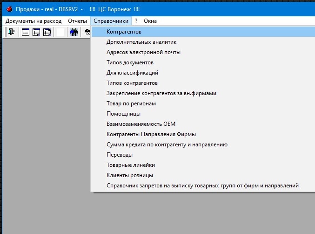Open Сумма кредита по контрагенту и направлению
This screenshot has width=315, height=234.
(203, 145)
